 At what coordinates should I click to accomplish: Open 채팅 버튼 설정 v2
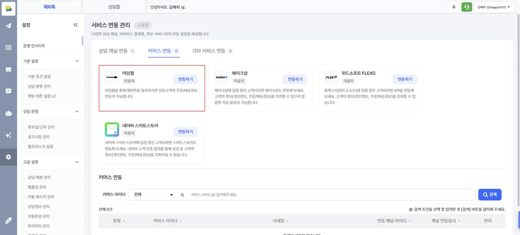coord(42,96)
